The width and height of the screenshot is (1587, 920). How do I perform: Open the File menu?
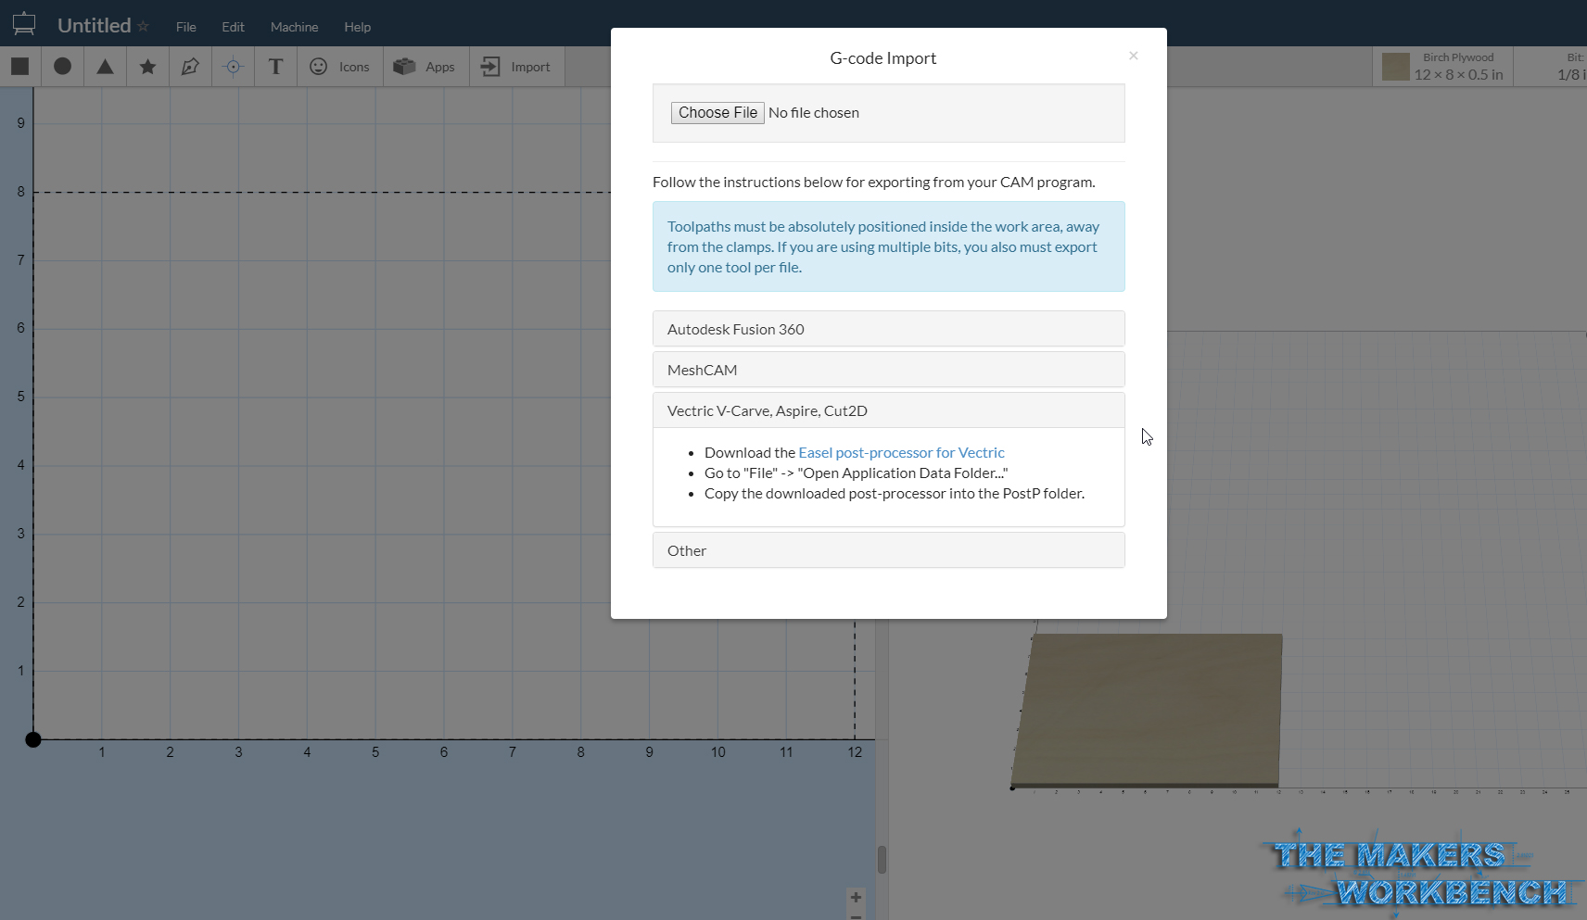[x=185, y=27]
